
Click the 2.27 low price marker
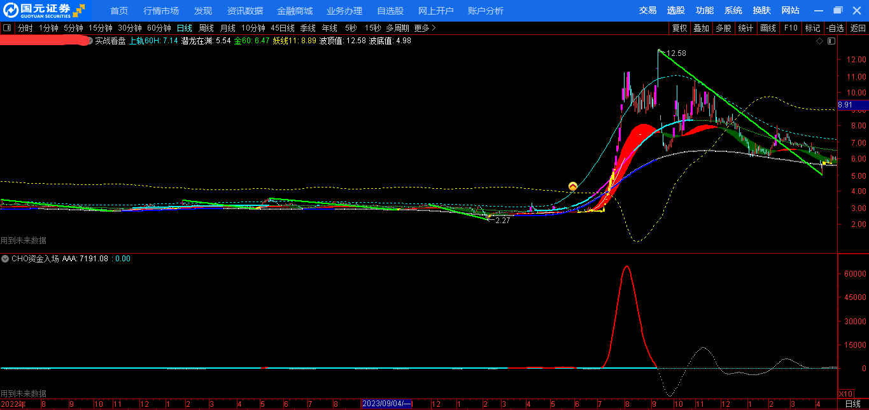pyautogui.click(x=502, y=221)
